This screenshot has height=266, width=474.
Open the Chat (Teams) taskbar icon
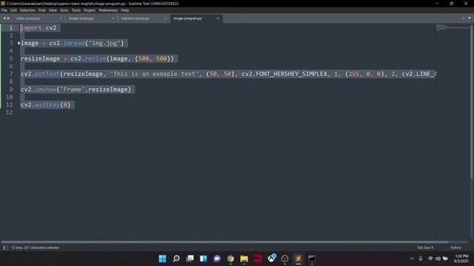[x=217, y=259]
